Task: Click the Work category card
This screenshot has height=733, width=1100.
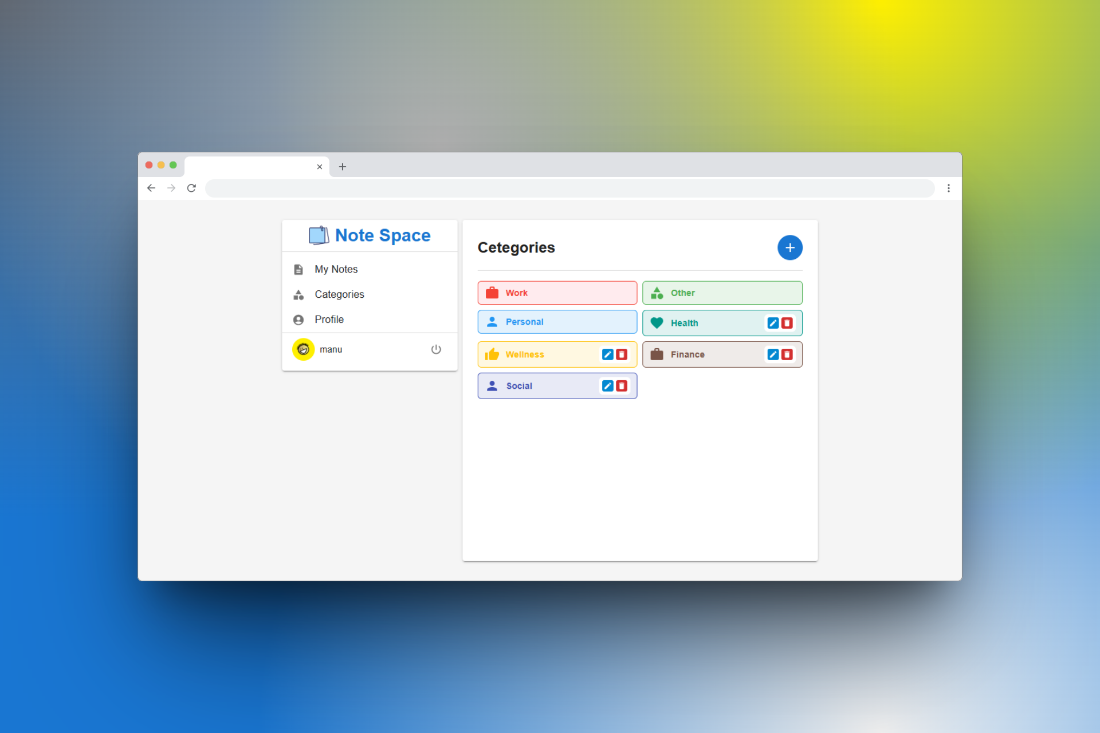Action: click(x=557, y=293)
